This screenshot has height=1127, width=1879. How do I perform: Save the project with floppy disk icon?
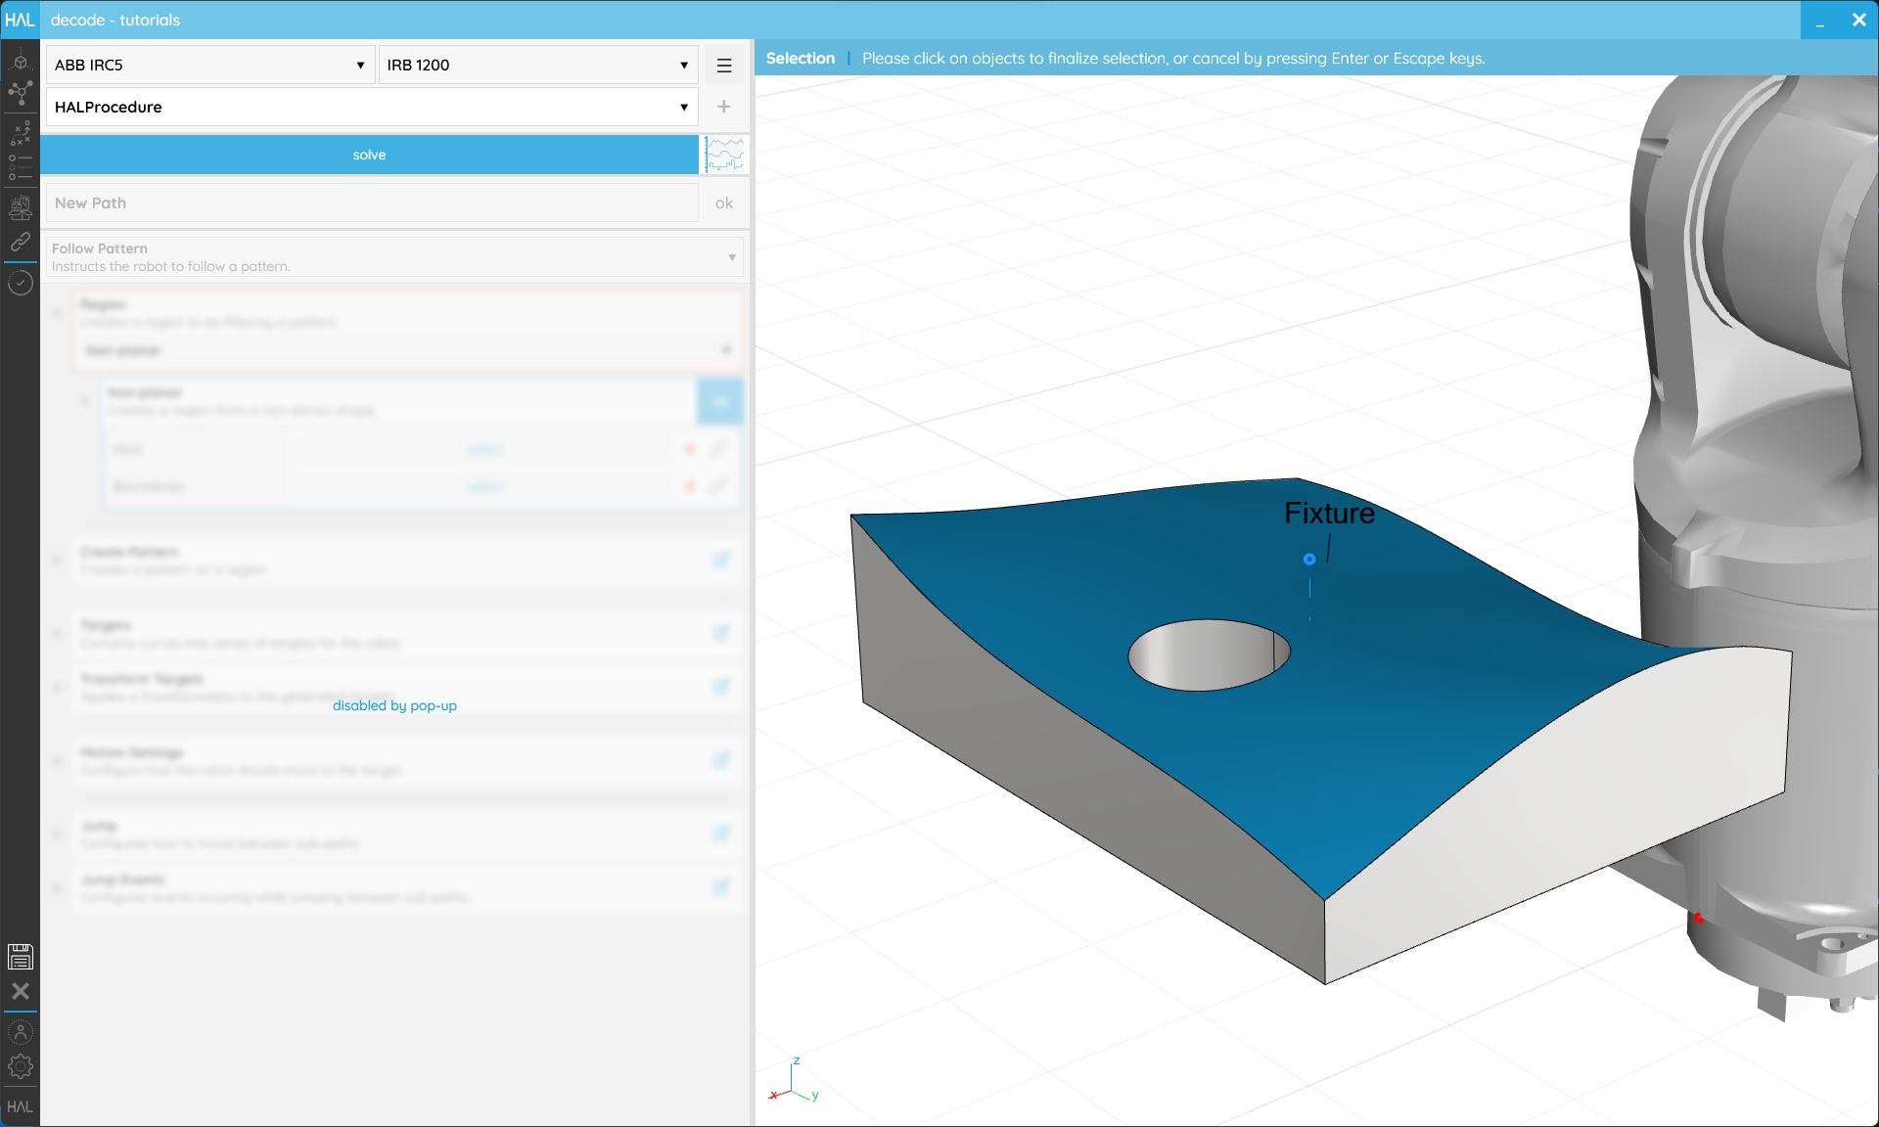[x=20, y=956]
